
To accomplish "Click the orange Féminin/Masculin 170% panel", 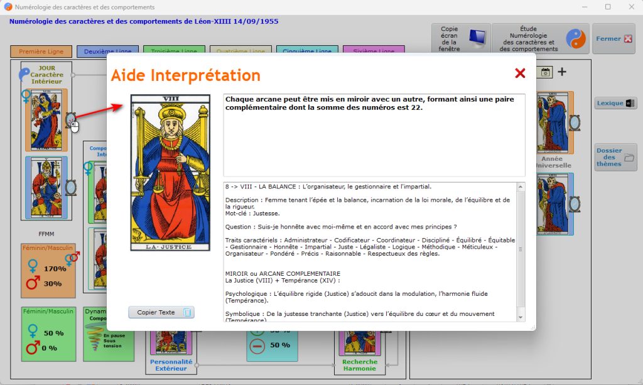I will click(48, 271).
